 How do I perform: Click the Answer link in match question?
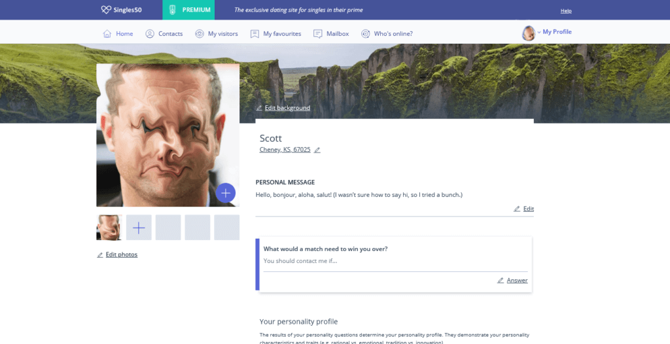coord(517,281)
